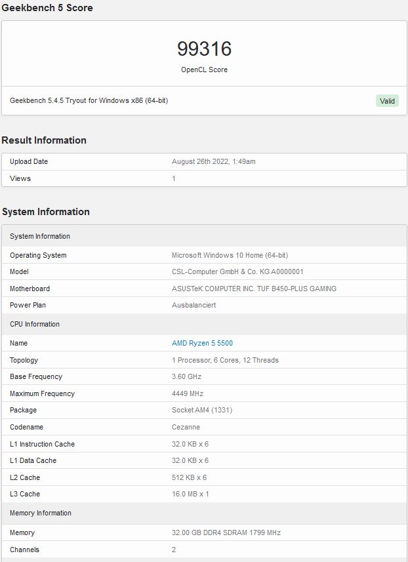Click the OpenCL Score label
The height and width of the screenshot is (562, 408).
(204, 70)
